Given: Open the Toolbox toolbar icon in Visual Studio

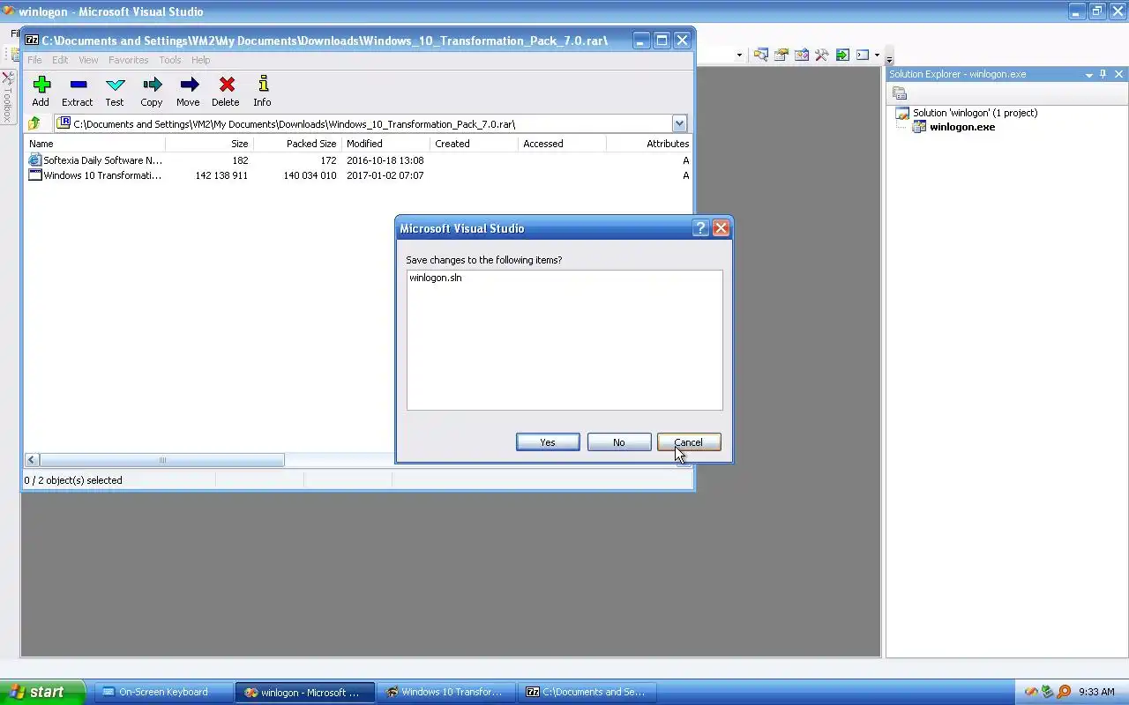Looking at the screenshot, I should (801, 55).
